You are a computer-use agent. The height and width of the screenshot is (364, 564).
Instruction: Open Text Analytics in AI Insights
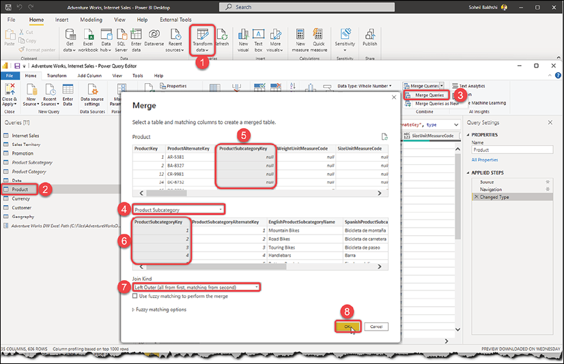pyautogui.click(x=468, y=86)
